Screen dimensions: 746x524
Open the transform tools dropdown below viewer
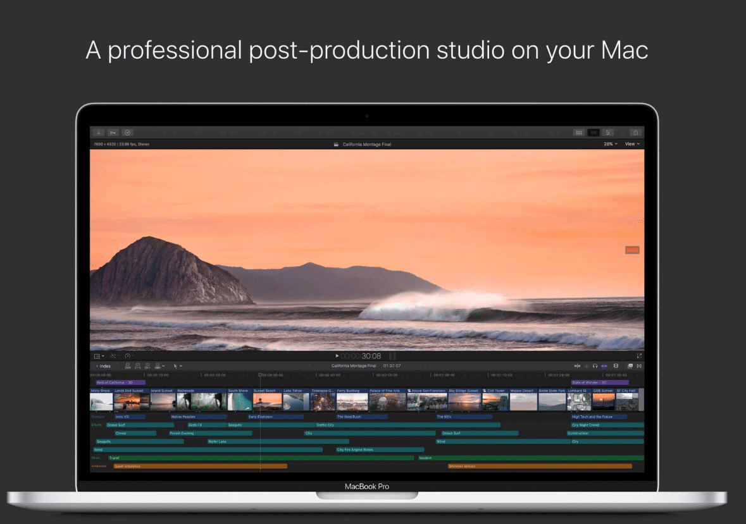tap(99, 356)
